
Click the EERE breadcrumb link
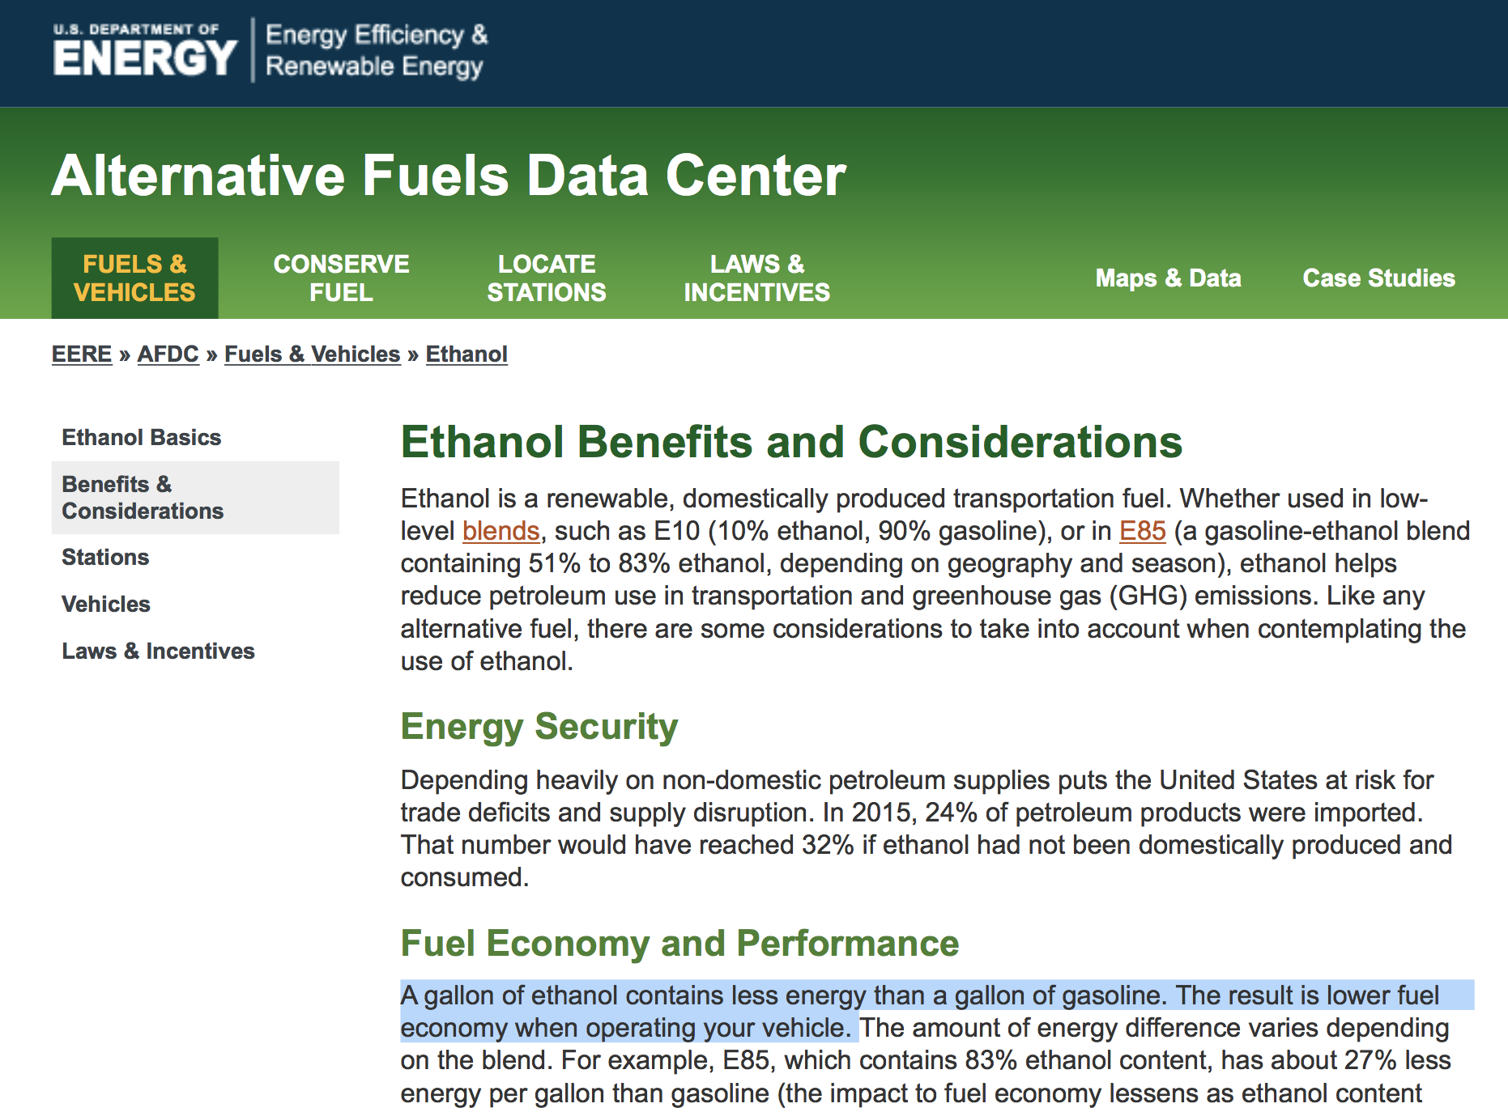coord(82,354)
